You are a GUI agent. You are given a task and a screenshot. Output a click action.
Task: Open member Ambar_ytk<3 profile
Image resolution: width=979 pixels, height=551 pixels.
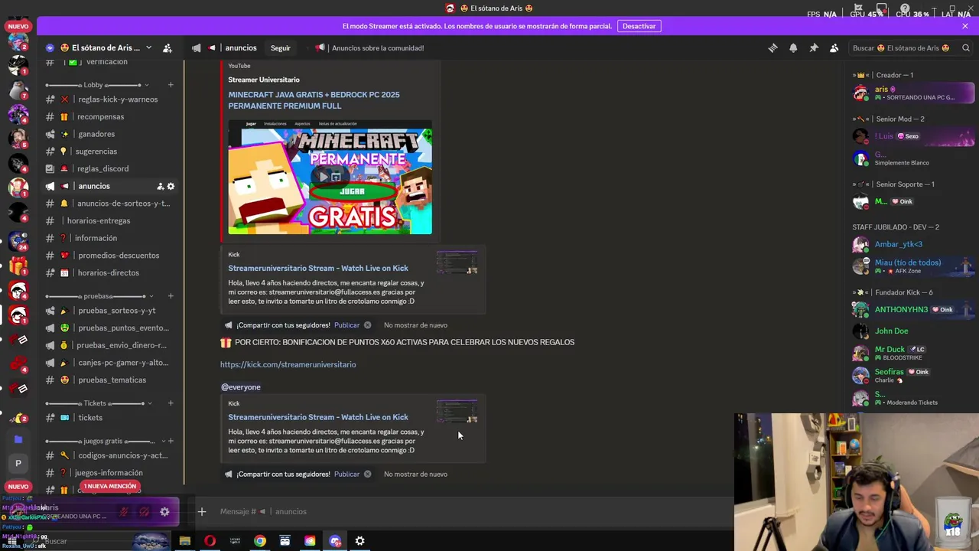913,245
